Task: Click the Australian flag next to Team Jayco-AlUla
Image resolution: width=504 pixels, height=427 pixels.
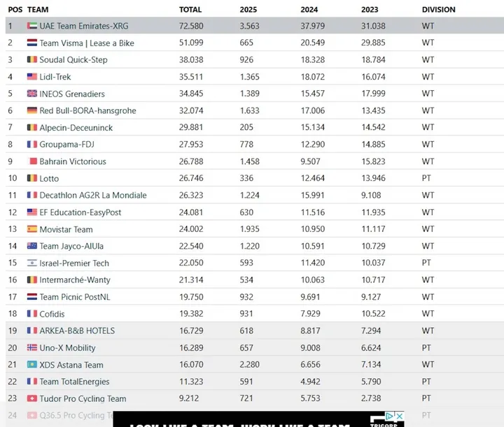Action: 31,246
